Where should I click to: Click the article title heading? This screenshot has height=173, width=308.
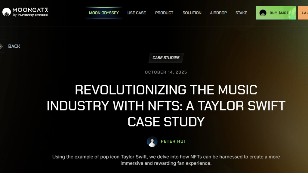coord(166,106)
